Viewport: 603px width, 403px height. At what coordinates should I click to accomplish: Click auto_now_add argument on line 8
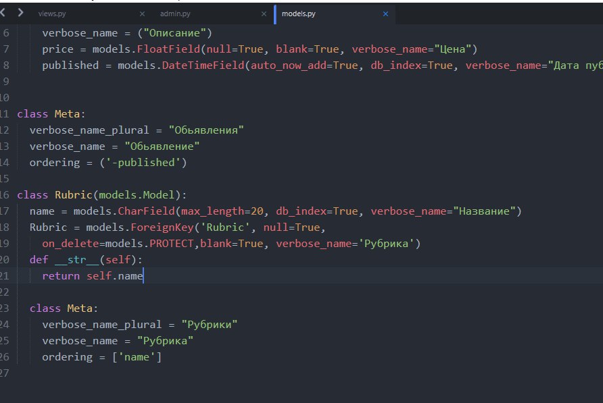pyautogui.click(x=289, y=65)
